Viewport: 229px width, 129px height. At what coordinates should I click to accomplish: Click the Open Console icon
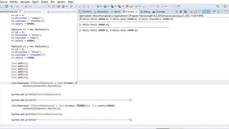click(226, 11)
